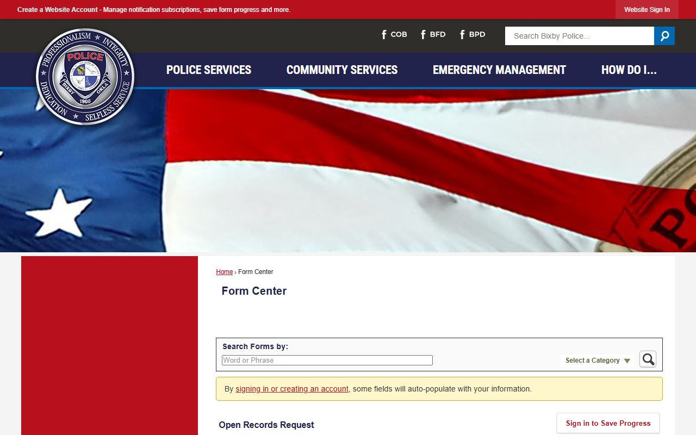Open the How Do I... menu
696x435 pixels.
click(629, 70)
